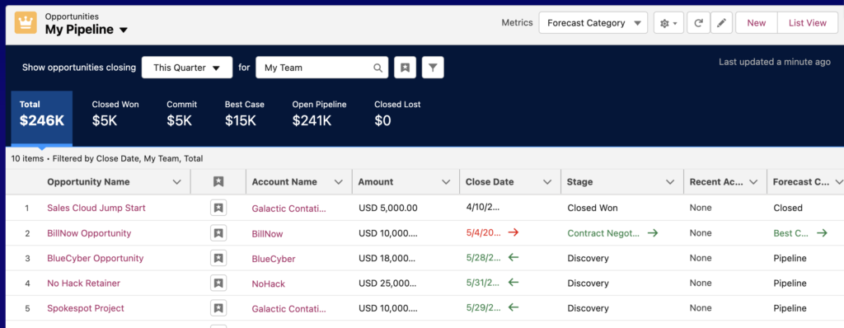
Task: Refresh the pipeline list
Action: click(x=699, y=23)
